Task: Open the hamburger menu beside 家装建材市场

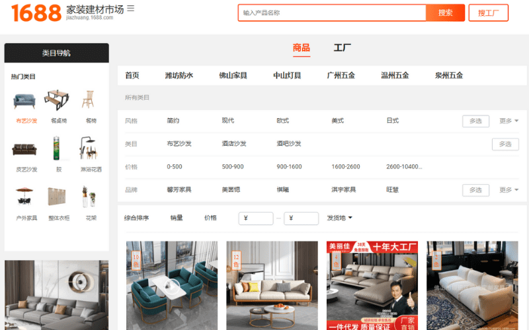Action: coord(130,9)
